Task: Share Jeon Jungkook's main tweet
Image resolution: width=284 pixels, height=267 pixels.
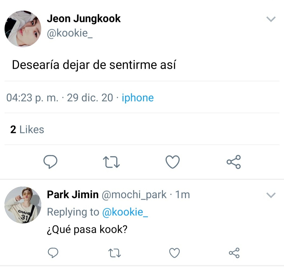Action: pyautogui.click(x=233, y=162)
